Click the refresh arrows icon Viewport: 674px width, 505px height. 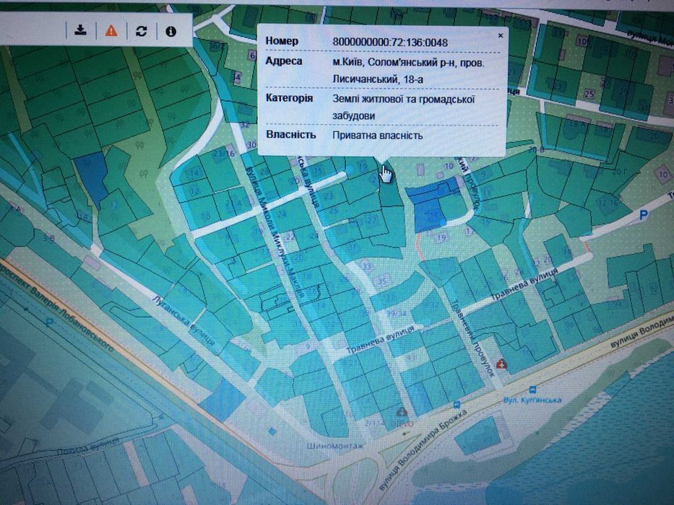pos(141,31)
